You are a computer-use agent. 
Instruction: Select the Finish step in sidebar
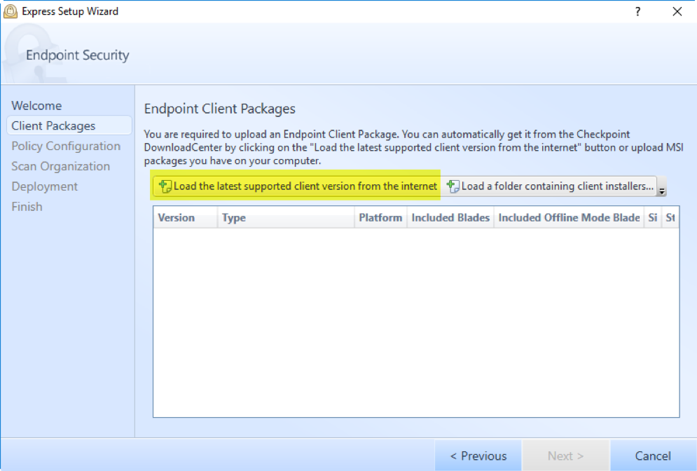(27, 207)
